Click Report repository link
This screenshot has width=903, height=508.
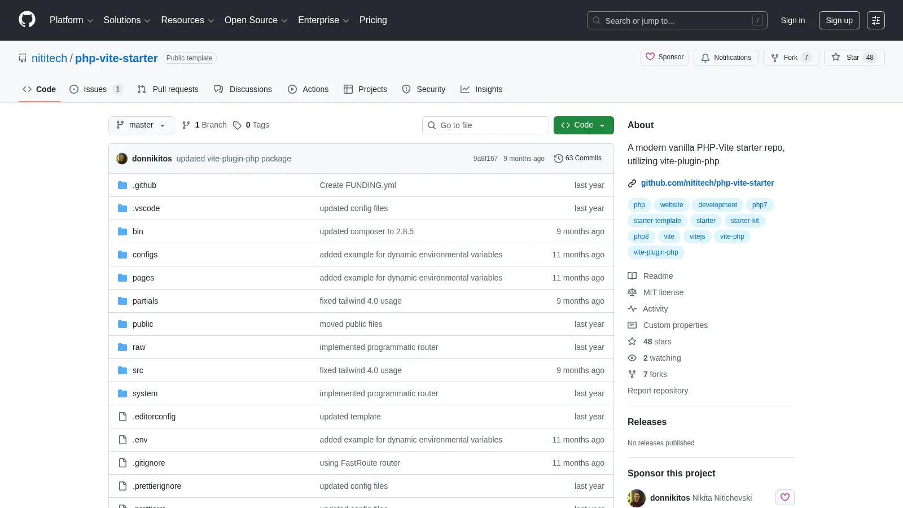pos(657,391)
